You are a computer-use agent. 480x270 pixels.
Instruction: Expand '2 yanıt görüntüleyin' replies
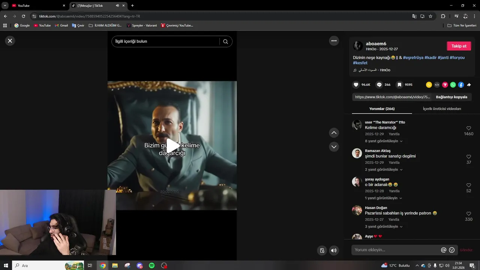[384, 169]
